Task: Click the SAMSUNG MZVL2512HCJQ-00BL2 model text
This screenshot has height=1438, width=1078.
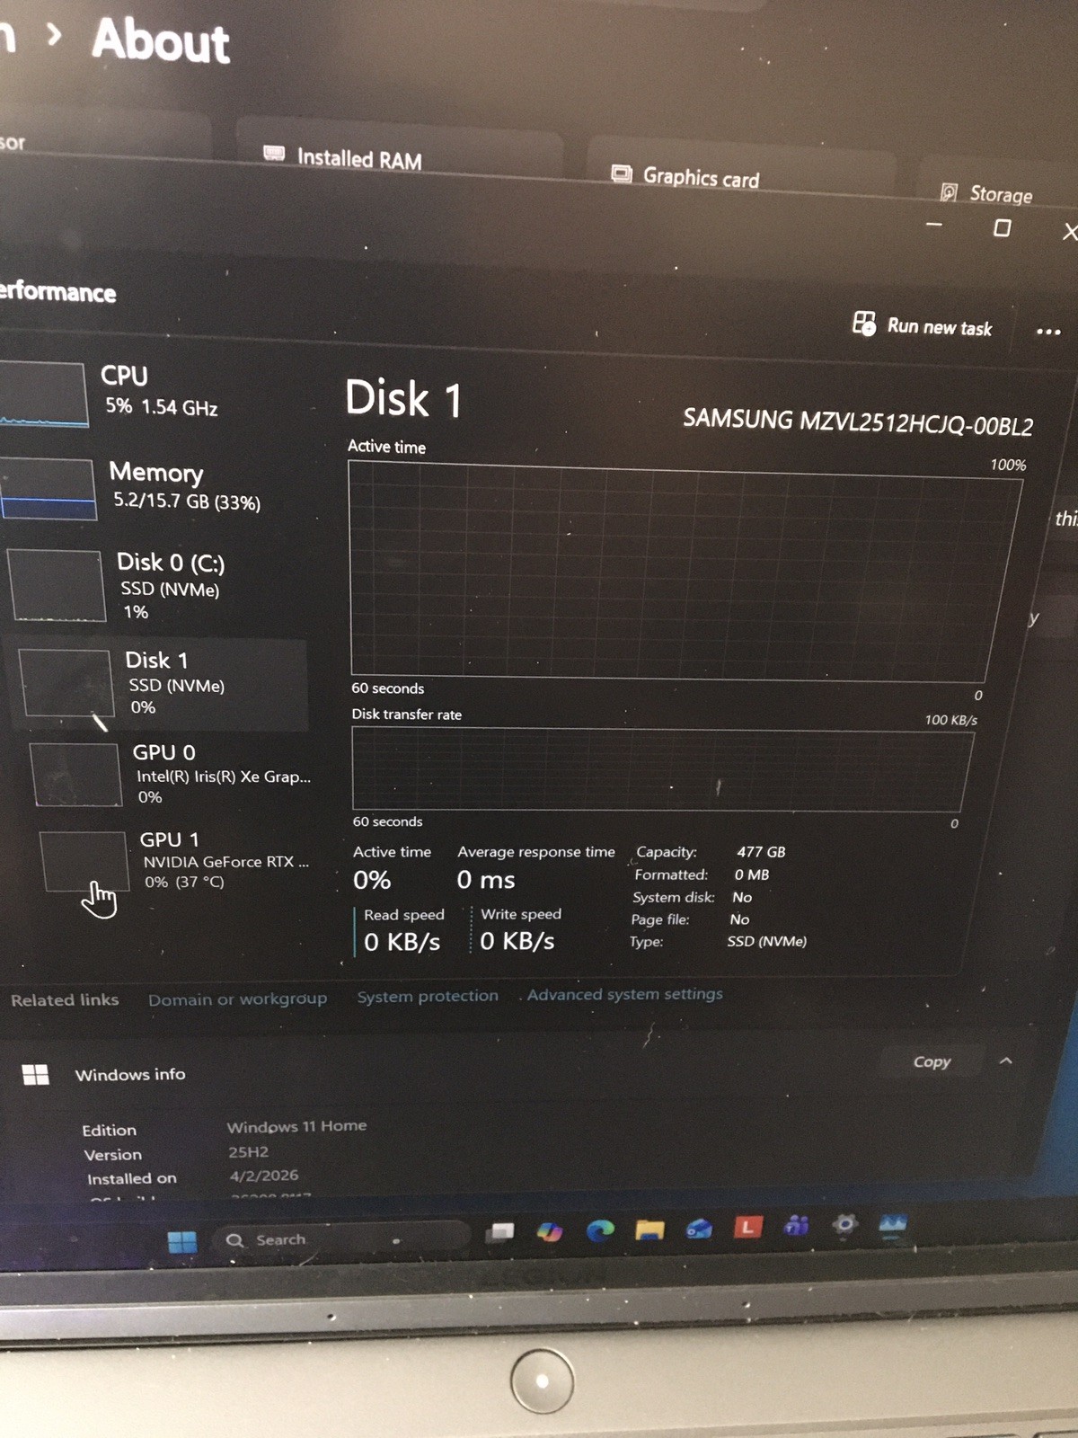Action: point(858,422)
